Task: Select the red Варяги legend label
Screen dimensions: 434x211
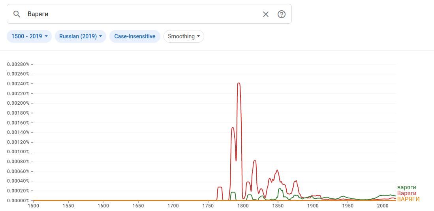Action: click(406, 193)
